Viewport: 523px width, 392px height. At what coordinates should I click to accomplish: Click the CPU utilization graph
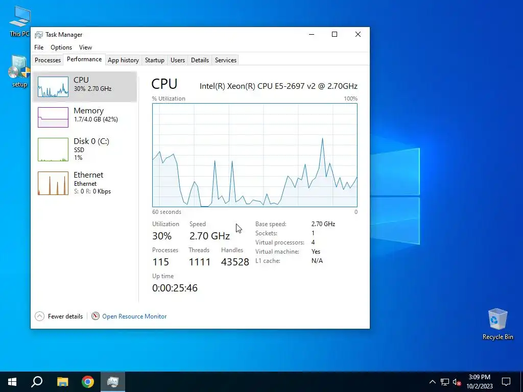click(x=255, y=155)
